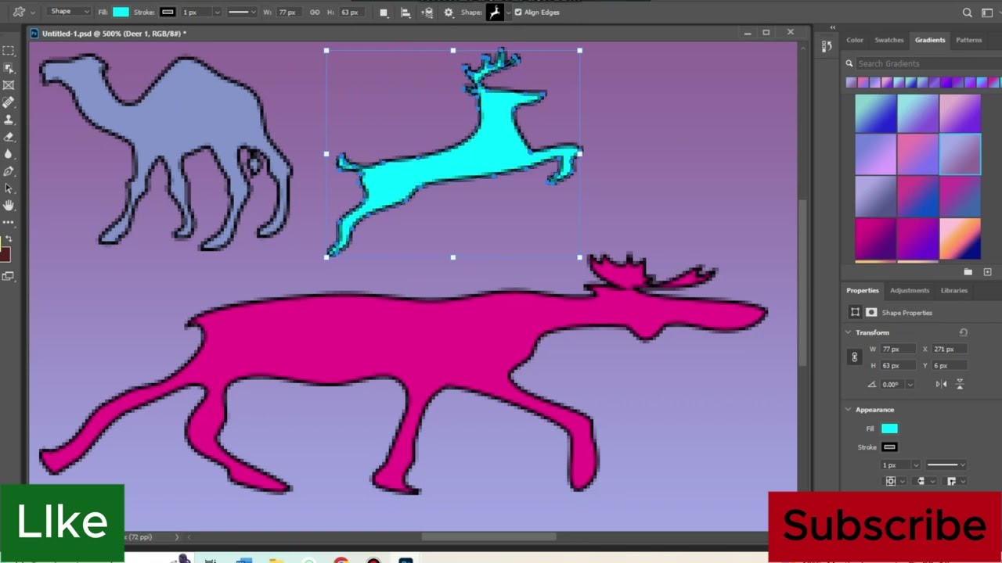Viewport: 1002px width, 563px height.
Task: Click the Stroke swatch in Appearance section
Action: click(889, 447)
